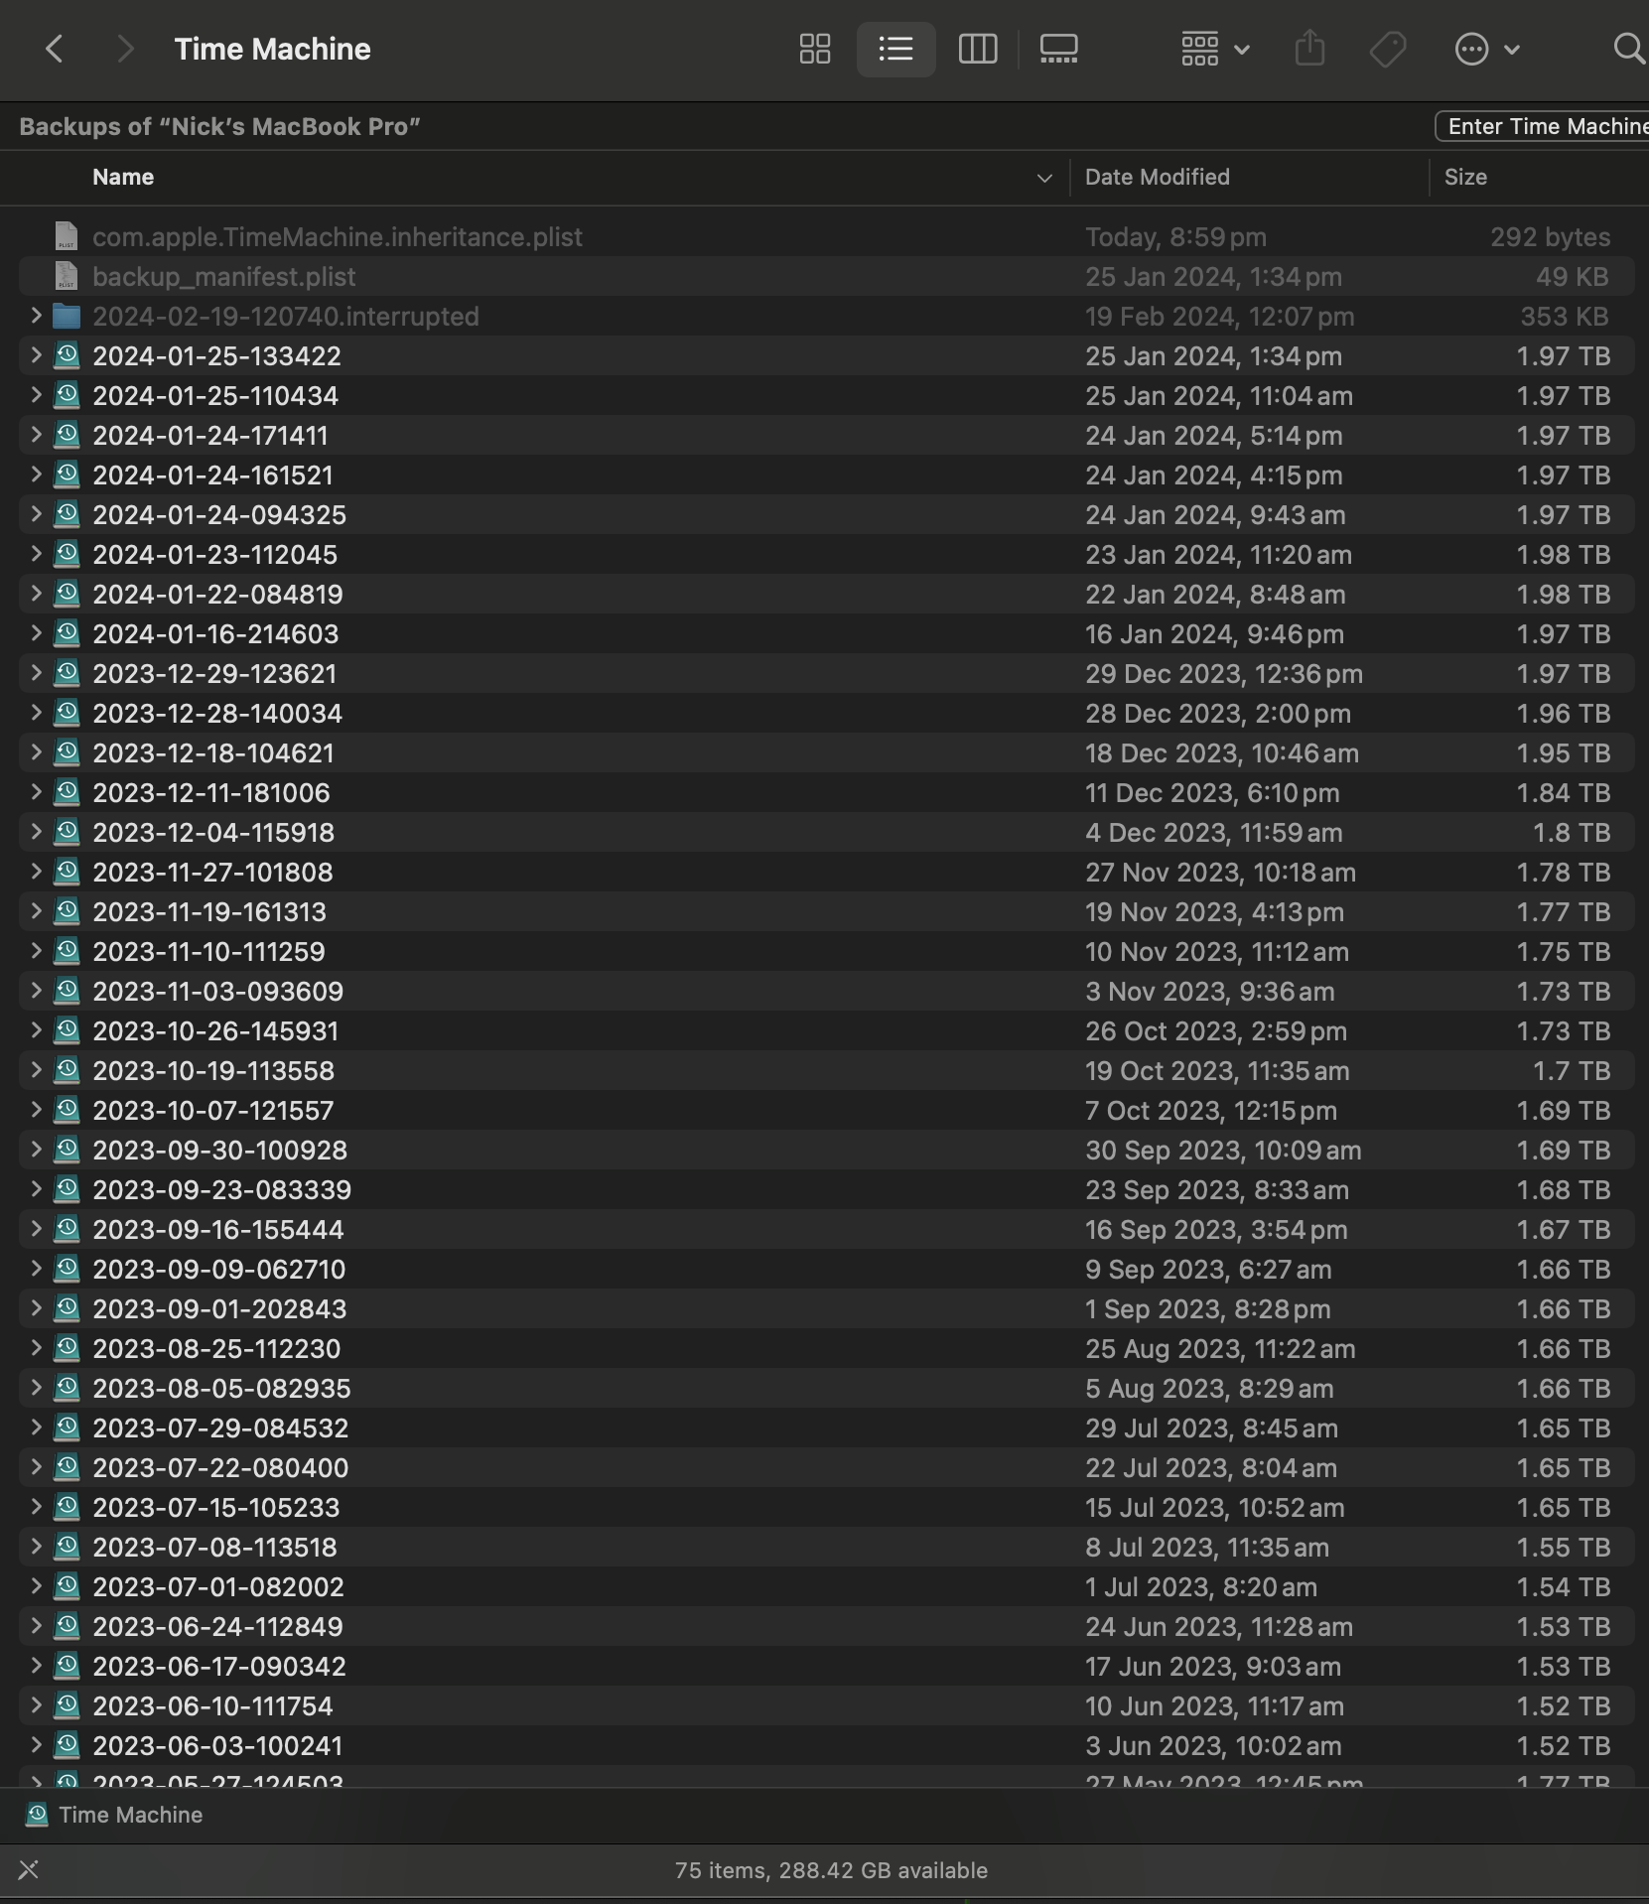This screenshot has width=1649, height=1904.
Task: Open Finder search magnifier
Action: [1629, 49]
